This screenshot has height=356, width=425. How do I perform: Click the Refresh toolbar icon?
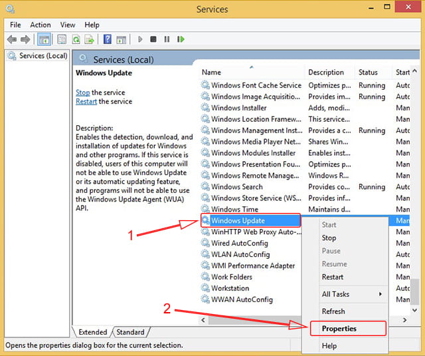point(76,40)
